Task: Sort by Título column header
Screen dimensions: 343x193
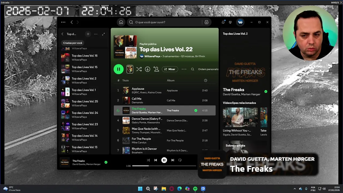Action: point(125,80)
